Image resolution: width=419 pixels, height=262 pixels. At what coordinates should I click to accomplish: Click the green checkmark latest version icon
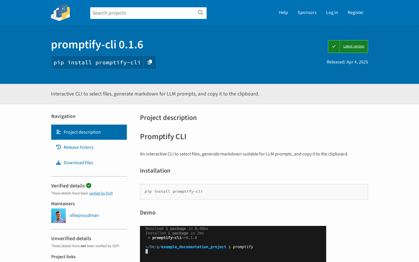tap(334, 47)
